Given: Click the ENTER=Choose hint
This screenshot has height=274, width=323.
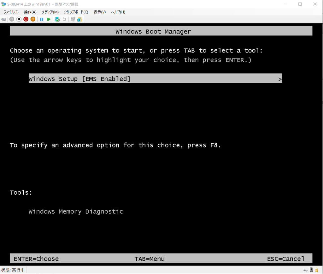Looking at the screenshot, I should [36, 259].
